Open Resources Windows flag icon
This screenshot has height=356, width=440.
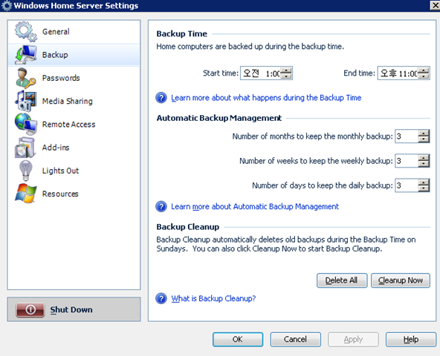26,194
